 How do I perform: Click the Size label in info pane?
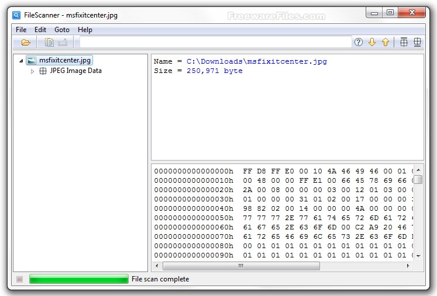coord(163,71)
